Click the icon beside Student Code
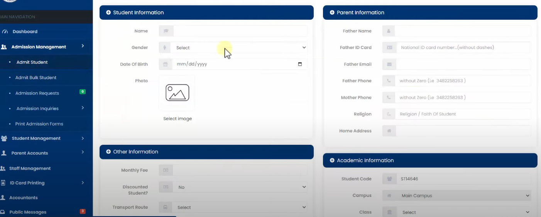Screen dimensions: 541x217 [389, 179]
